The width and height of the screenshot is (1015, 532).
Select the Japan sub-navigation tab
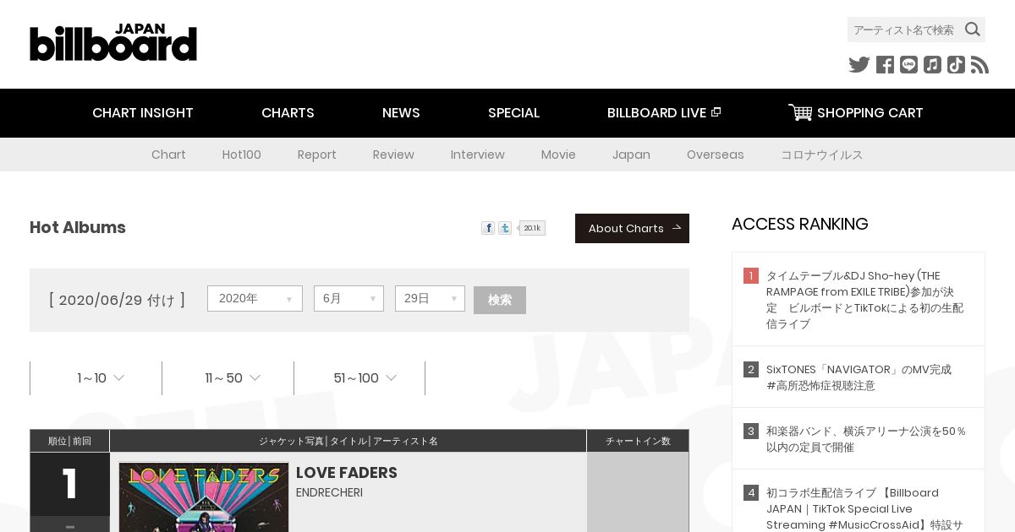click(x=631, y=155)
